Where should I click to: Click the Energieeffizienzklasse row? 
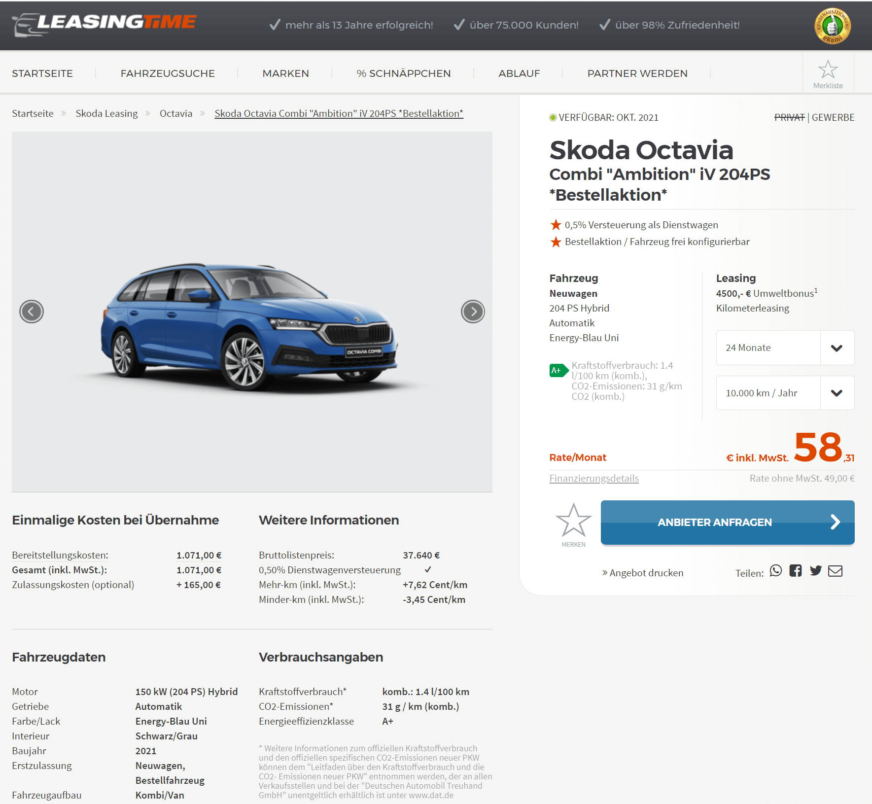tap(326, 721)
